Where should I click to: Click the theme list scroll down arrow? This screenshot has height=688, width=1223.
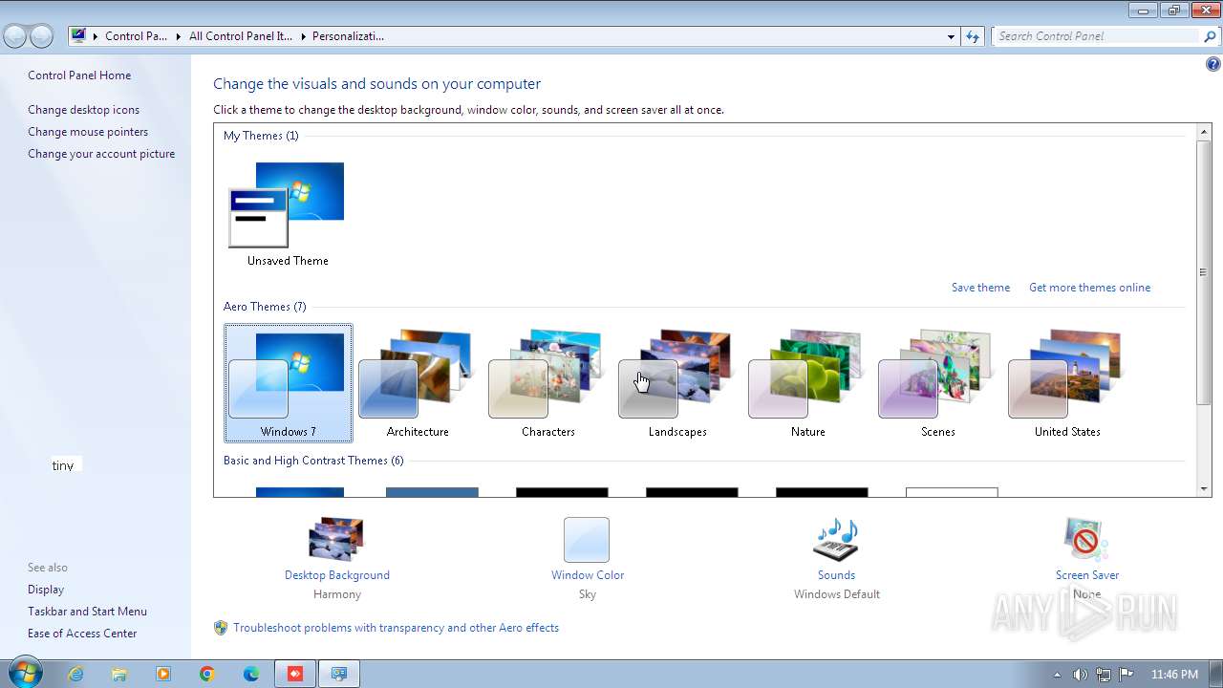pos(1204,489)
